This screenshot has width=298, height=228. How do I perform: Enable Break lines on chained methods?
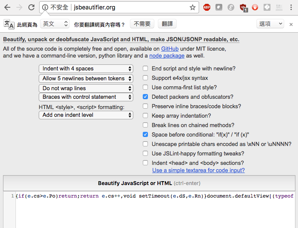(x=145, y=125)
